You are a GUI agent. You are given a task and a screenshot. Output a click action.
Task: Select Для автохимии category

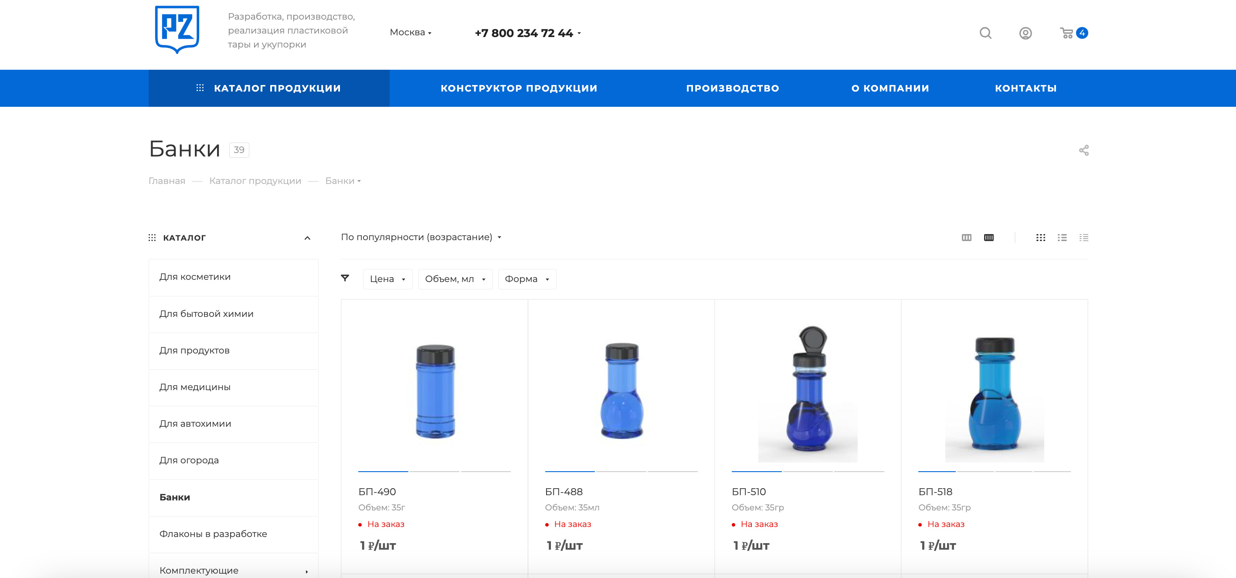coord(233,424)
